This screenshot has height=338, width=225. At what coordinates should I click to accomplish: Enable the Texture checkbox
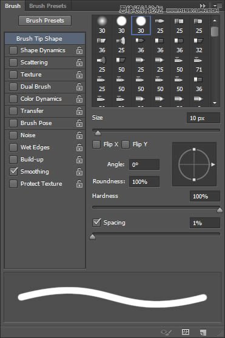[x=13, y=75]
